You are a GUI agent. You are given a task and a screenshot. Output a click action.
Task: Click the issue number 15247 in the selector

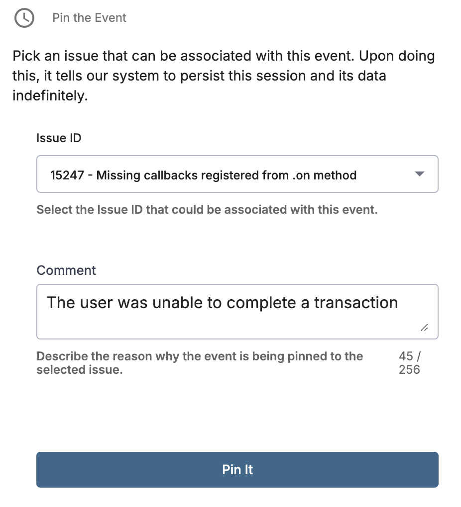click(67, 175)
